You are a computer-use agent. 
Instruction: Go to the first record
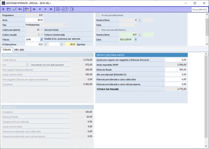[x=34, y=9]
